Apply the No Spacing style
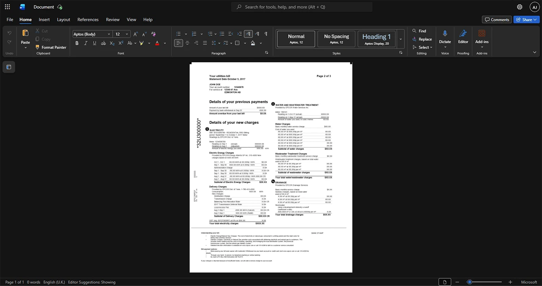Viewport: 542px width, 286px height. [336, 39]
